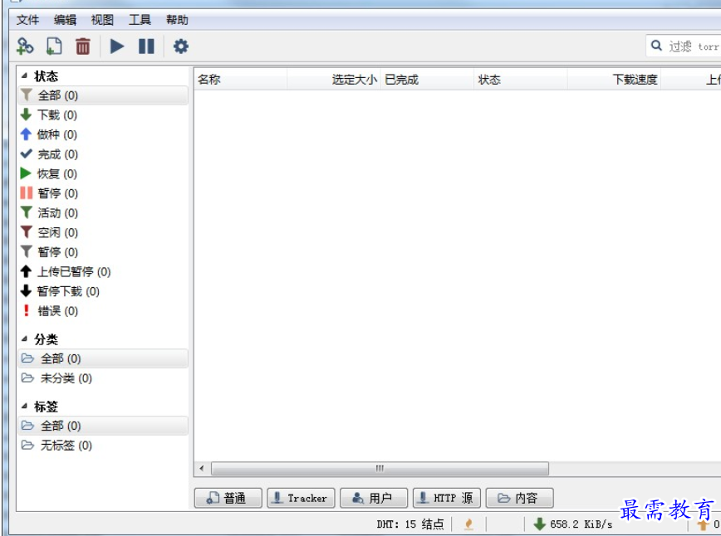Click the horizontal scrollbar thumb
721x536 pixels.
coord(380,469)
